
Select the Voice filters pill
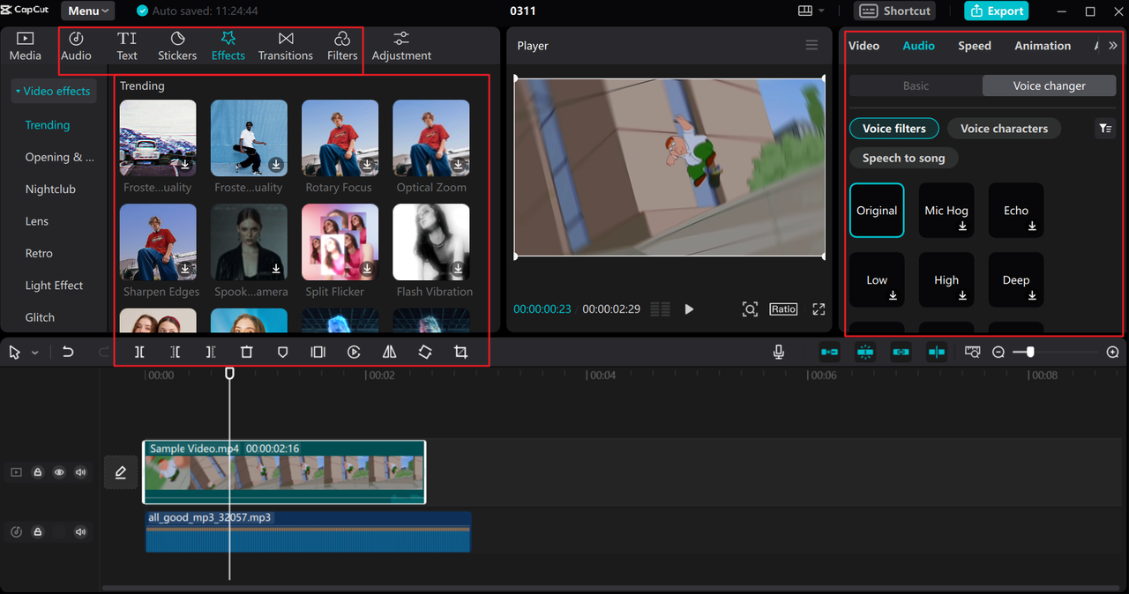(x=893, y=129)
